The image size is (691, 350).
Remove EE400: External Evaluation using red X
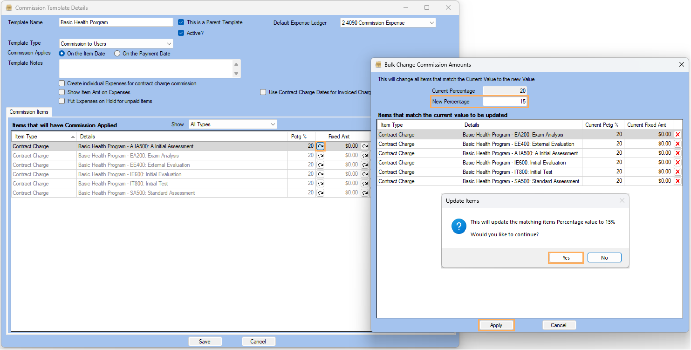point(677,144)
